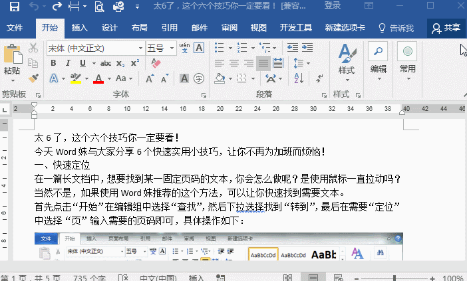Switch to the 布局 tab
Screen dimensions: 467x281
point(140,28)
